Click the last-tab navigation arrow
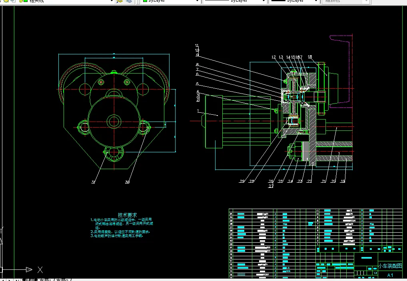The height and width of the screenshot is (281, 407). 17,280
